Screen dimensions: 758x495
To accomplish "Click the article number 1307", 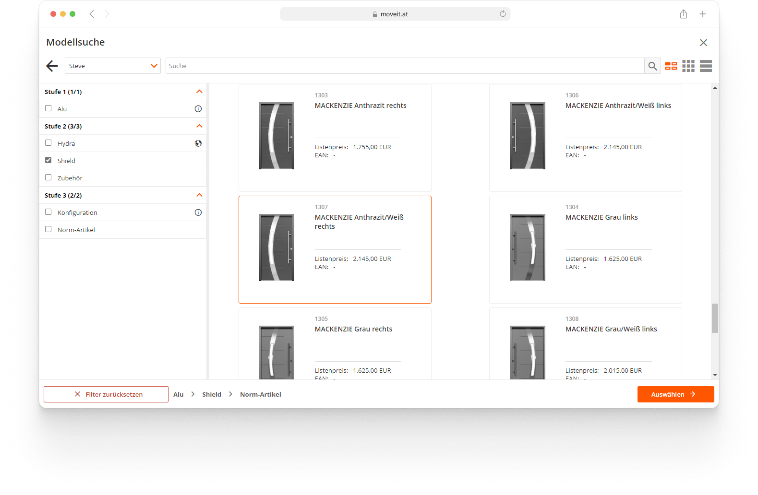I will coord(321,207).
